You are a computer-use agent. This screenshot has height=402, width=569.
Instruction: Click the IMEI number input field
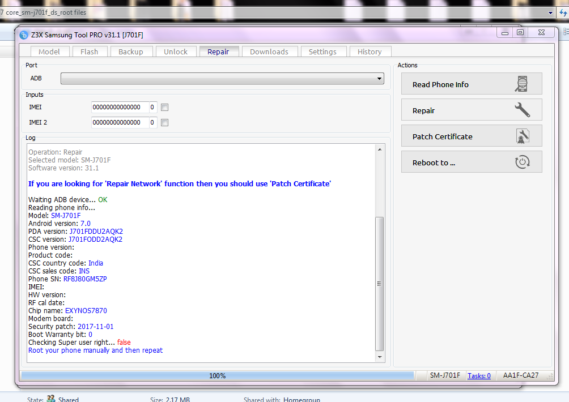tap(120, 108)
